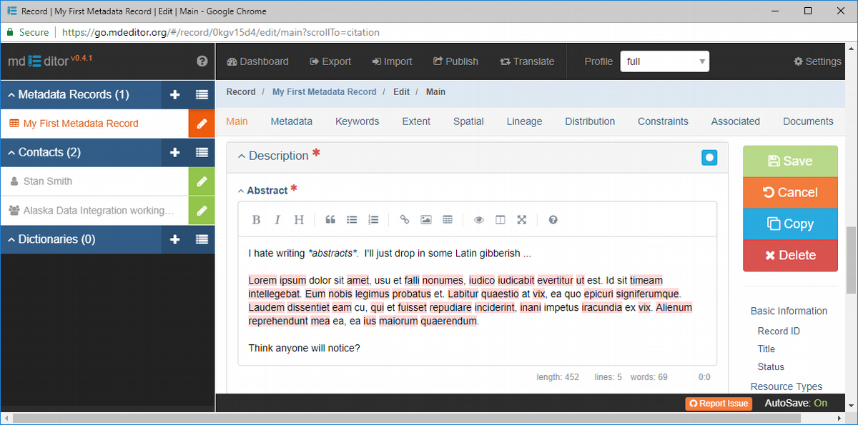Screen dimensions: 858x425
Task: Click the red Delete button
Action: (x=790, y=256)
